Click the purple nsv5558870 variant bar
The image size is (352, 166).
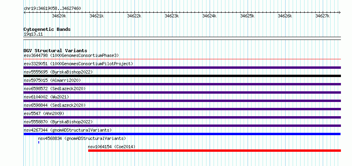tap(182, 126)
